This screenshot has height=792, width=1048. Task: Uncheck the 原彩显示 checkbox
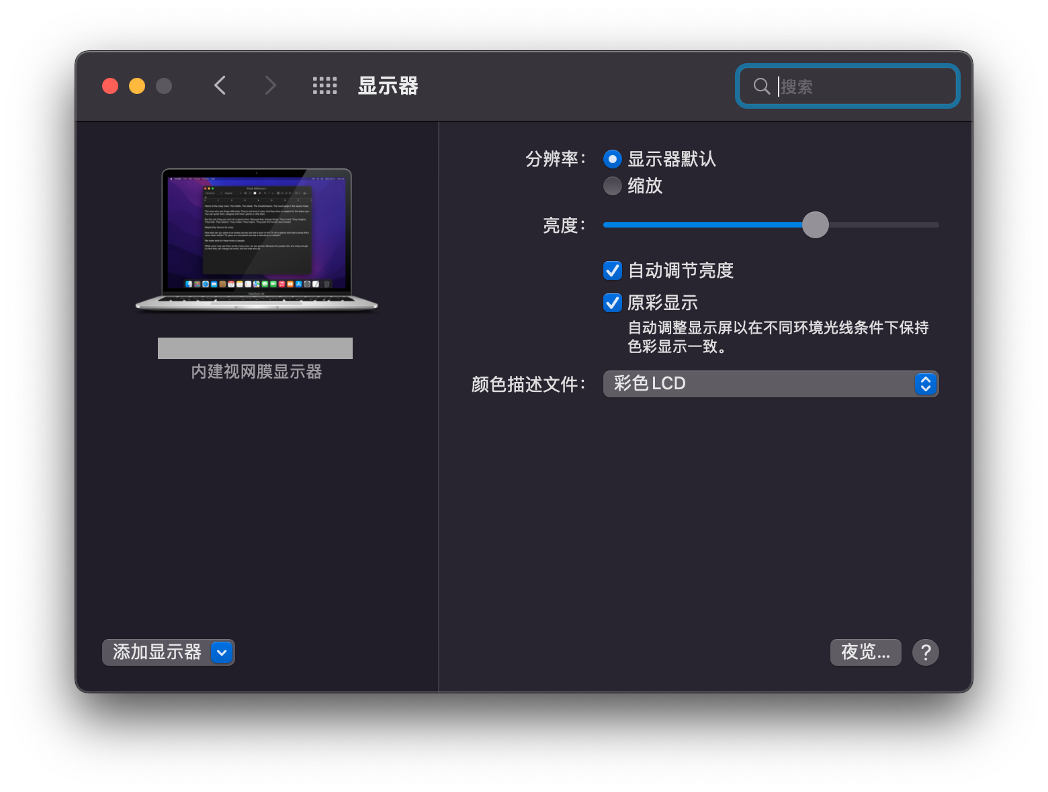613,303
